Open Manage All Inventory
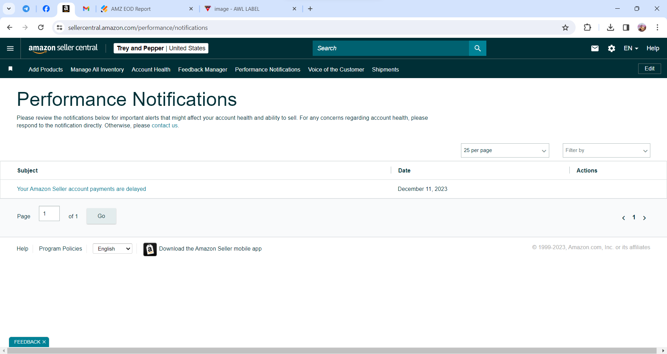This screenshot has width=667, height=354. tap(97, 69)
